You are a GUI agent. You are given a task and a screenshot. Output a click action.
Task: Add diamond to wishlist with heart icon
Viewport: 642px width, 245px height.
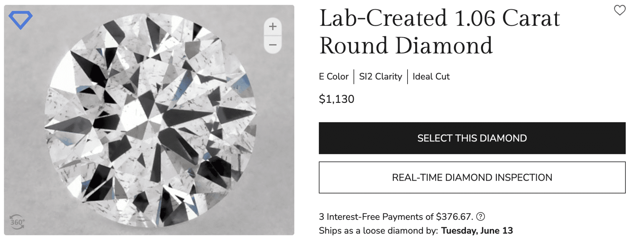[619, 10]
